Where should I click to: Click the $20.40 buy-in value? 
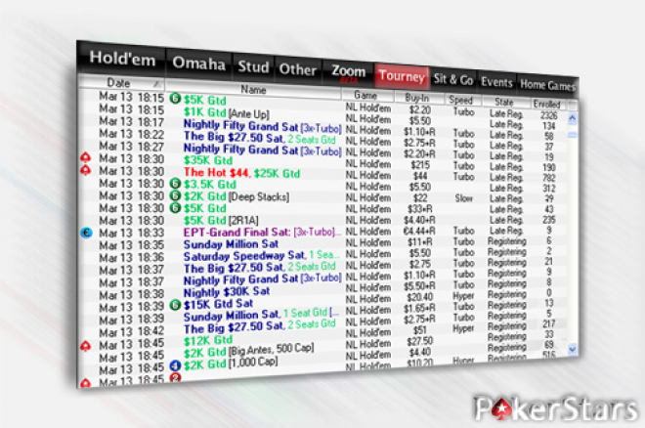(x=419, y=297)
